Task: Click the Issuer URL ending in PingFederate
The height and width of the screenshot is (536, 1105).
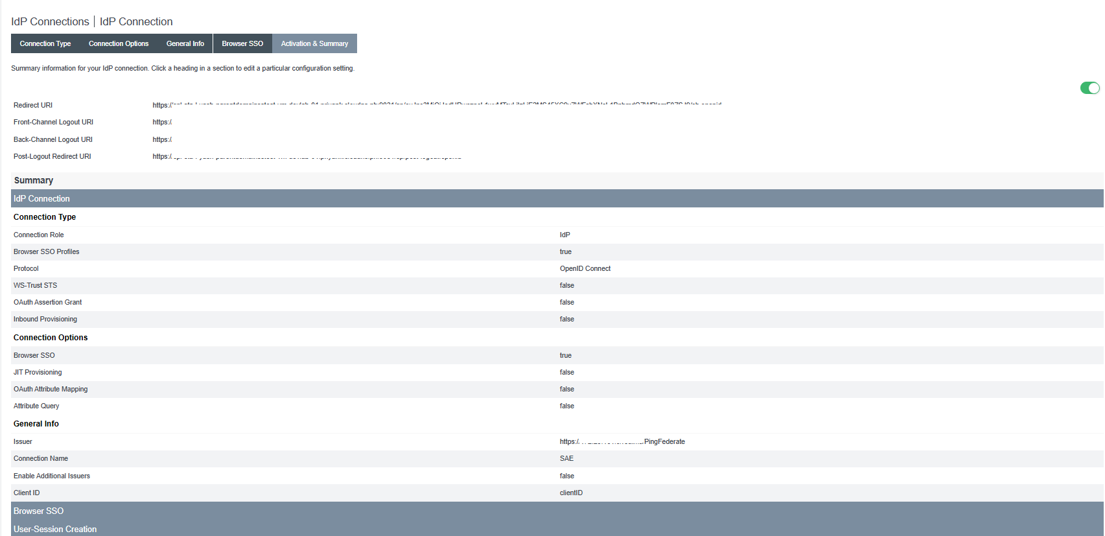Action: (x=622, y=441)
